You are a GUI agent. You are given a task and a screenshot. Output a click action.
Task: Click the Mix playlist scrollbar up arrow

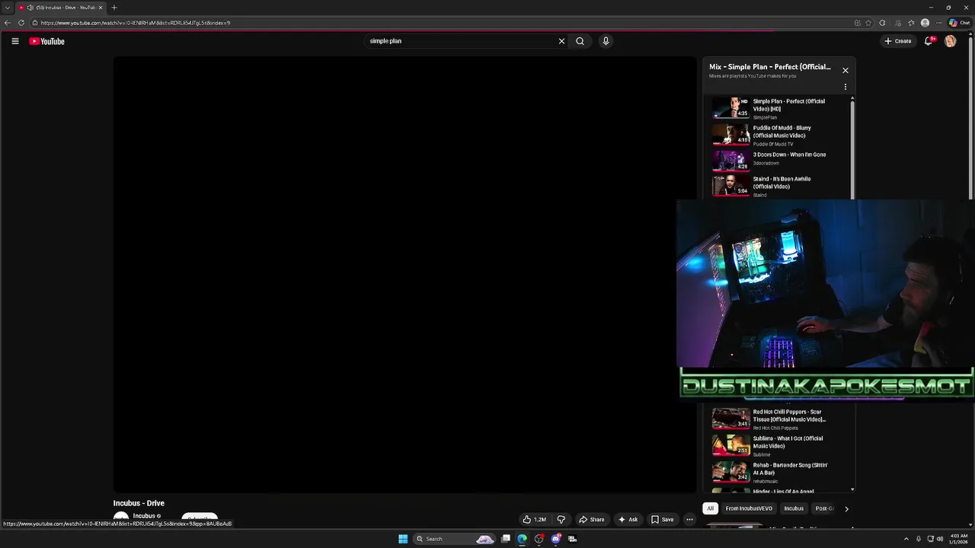point(852,98)
